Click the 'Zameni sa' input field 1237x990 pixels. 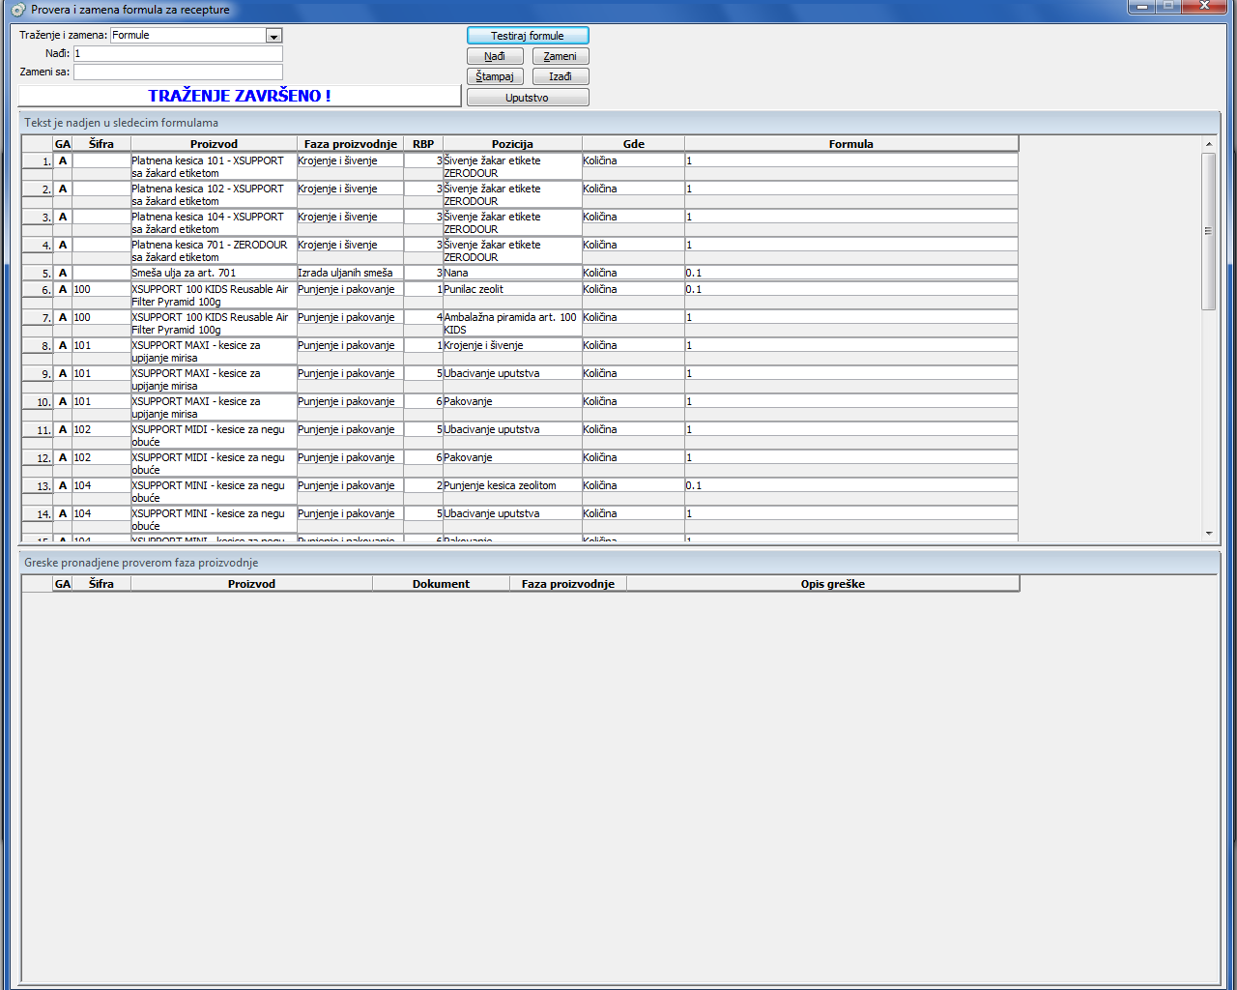click(x=178, y=73)
